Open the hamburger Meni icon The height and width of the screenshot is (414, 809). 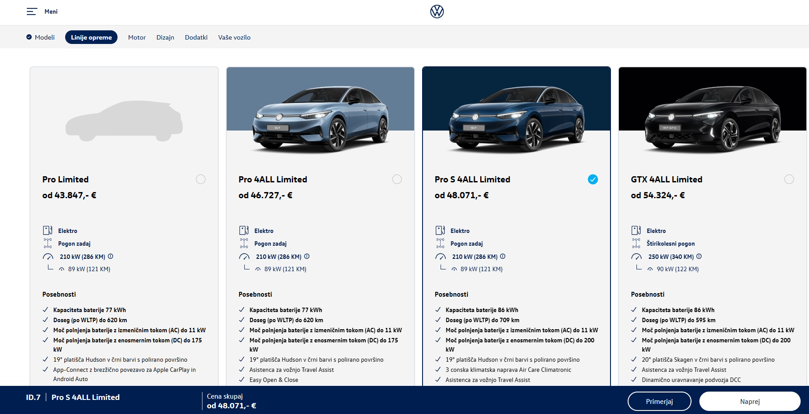pos(32,11)
